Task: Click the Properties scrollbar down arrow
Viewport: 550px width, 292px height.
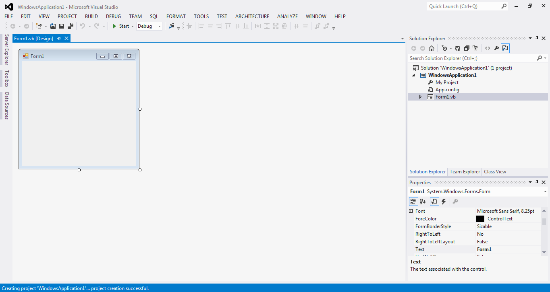Action: [544, 252]
